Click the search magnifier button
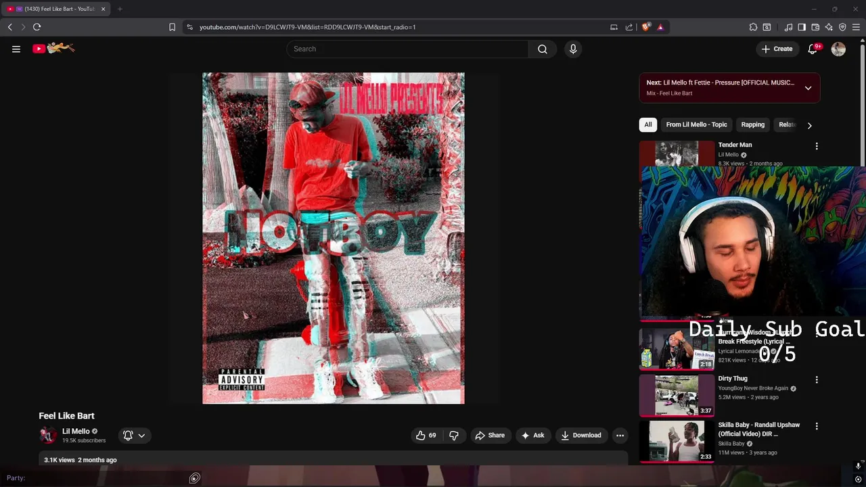The width and height of the screenshot is (866, 487). click(x=543, y=49)
